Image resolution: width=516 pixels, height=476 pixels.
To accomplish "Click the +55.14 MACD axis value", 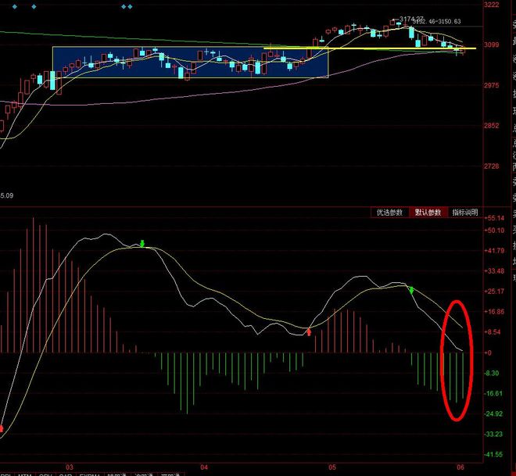I will (x=494, y=218).
